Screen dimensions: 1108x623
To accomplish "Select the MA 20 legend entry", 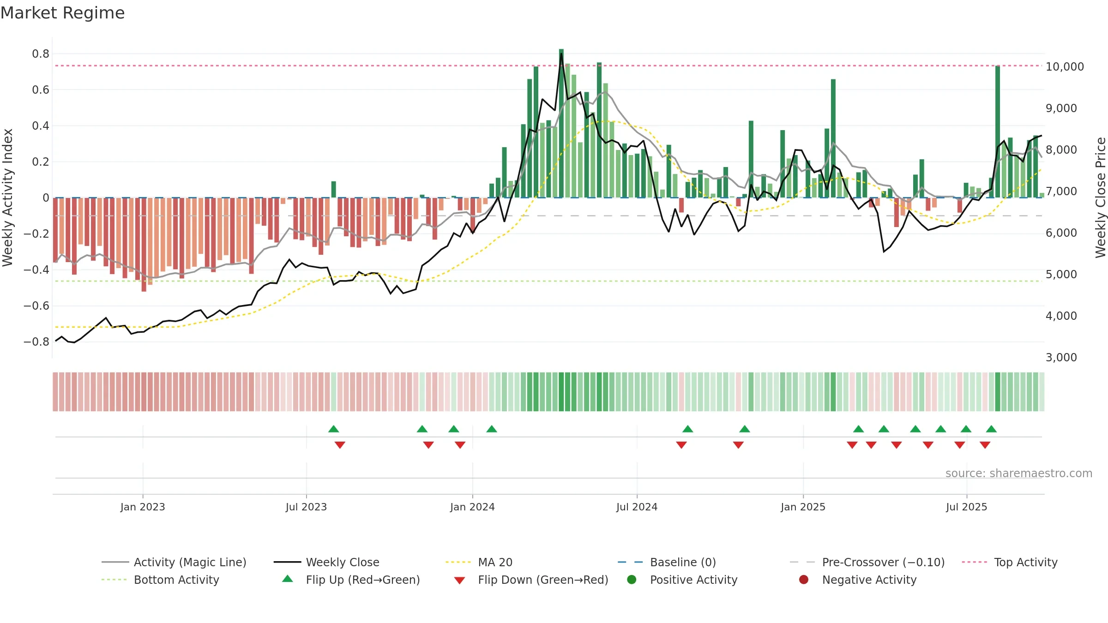I will click(x=479, y=562).
